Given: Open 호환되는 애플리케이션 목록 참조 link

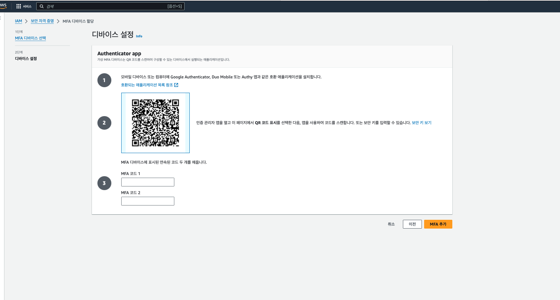Looking at the screenshot, I should click(147, 85).
